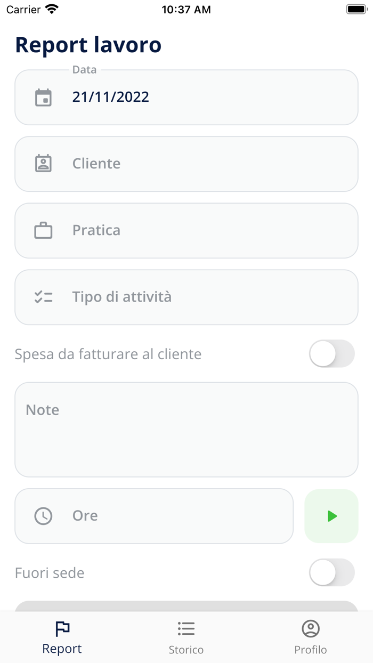The width and height of the screenshot is (373, 663).
Task: Open the Storico list icon in bottom bar
Action: 186,628
